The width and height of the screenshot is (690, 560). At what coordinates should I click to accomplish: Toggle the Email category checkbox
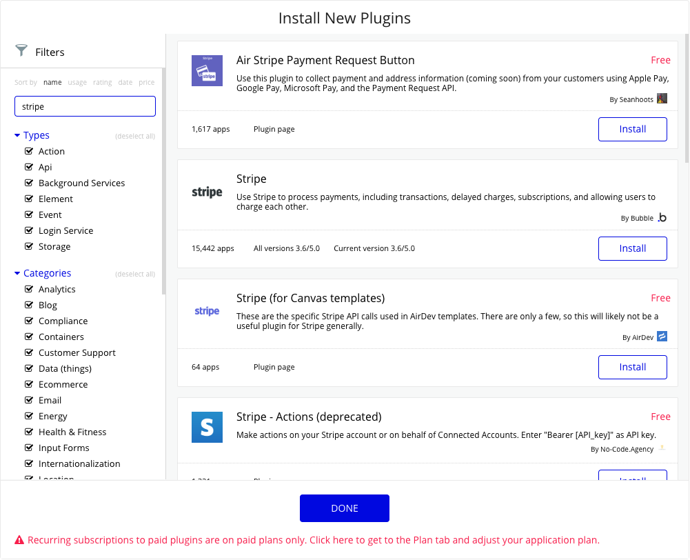pyautogui.click(x=29, y=400)
